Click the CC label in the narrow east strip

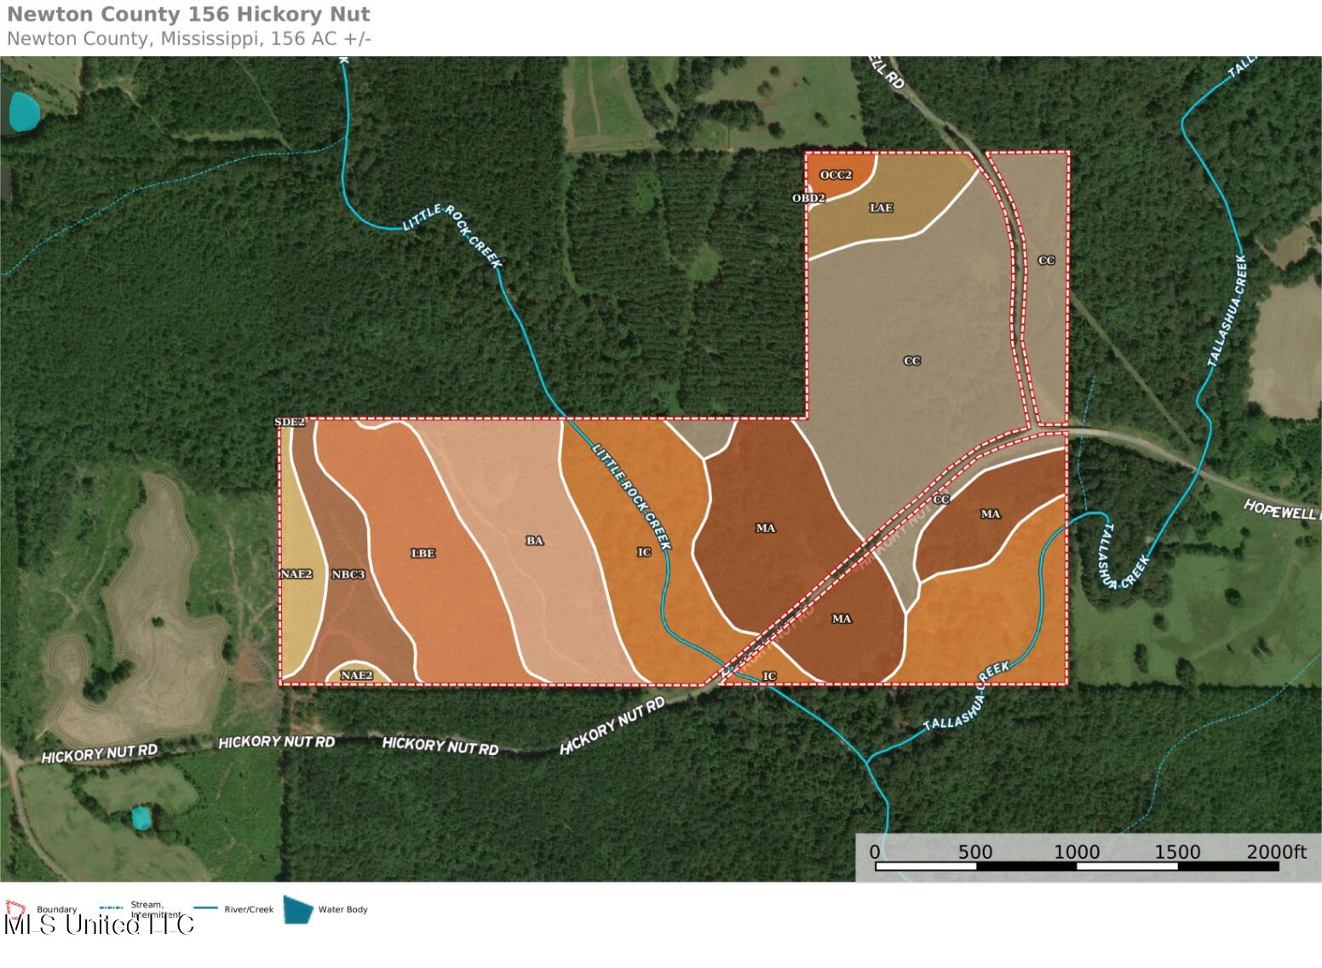[x=1046, y=260]
